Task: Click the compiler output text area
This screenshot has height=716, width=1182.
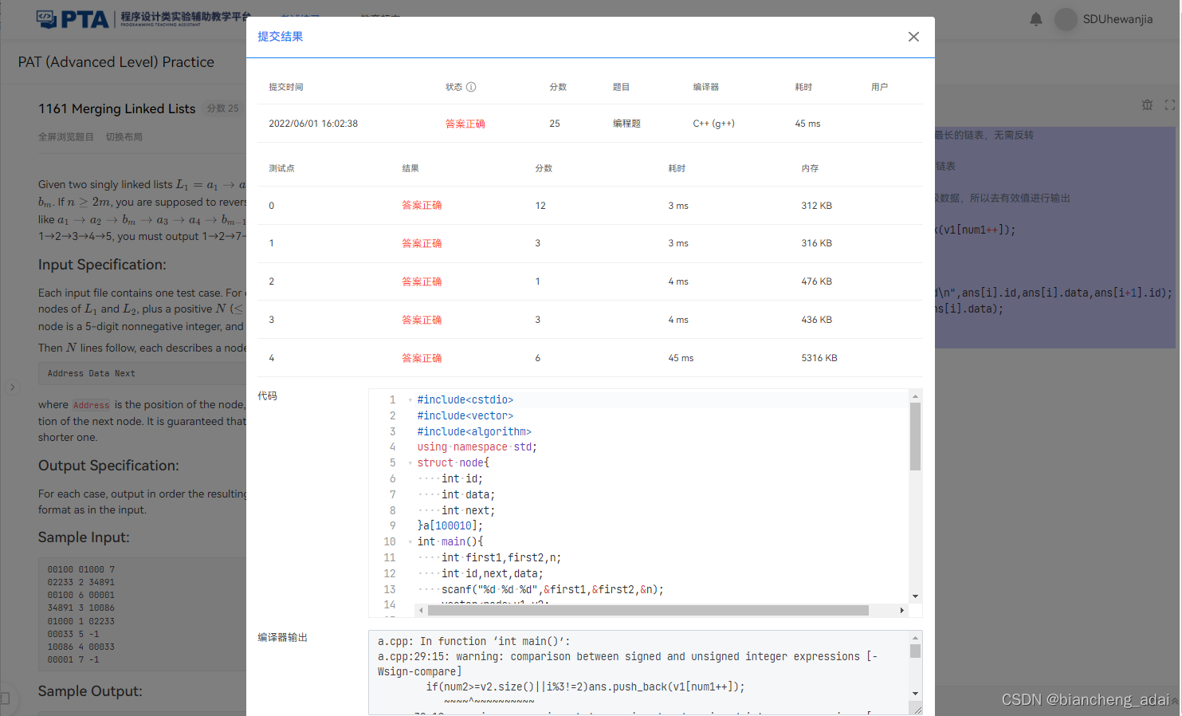Action: [x=639, y=672]
